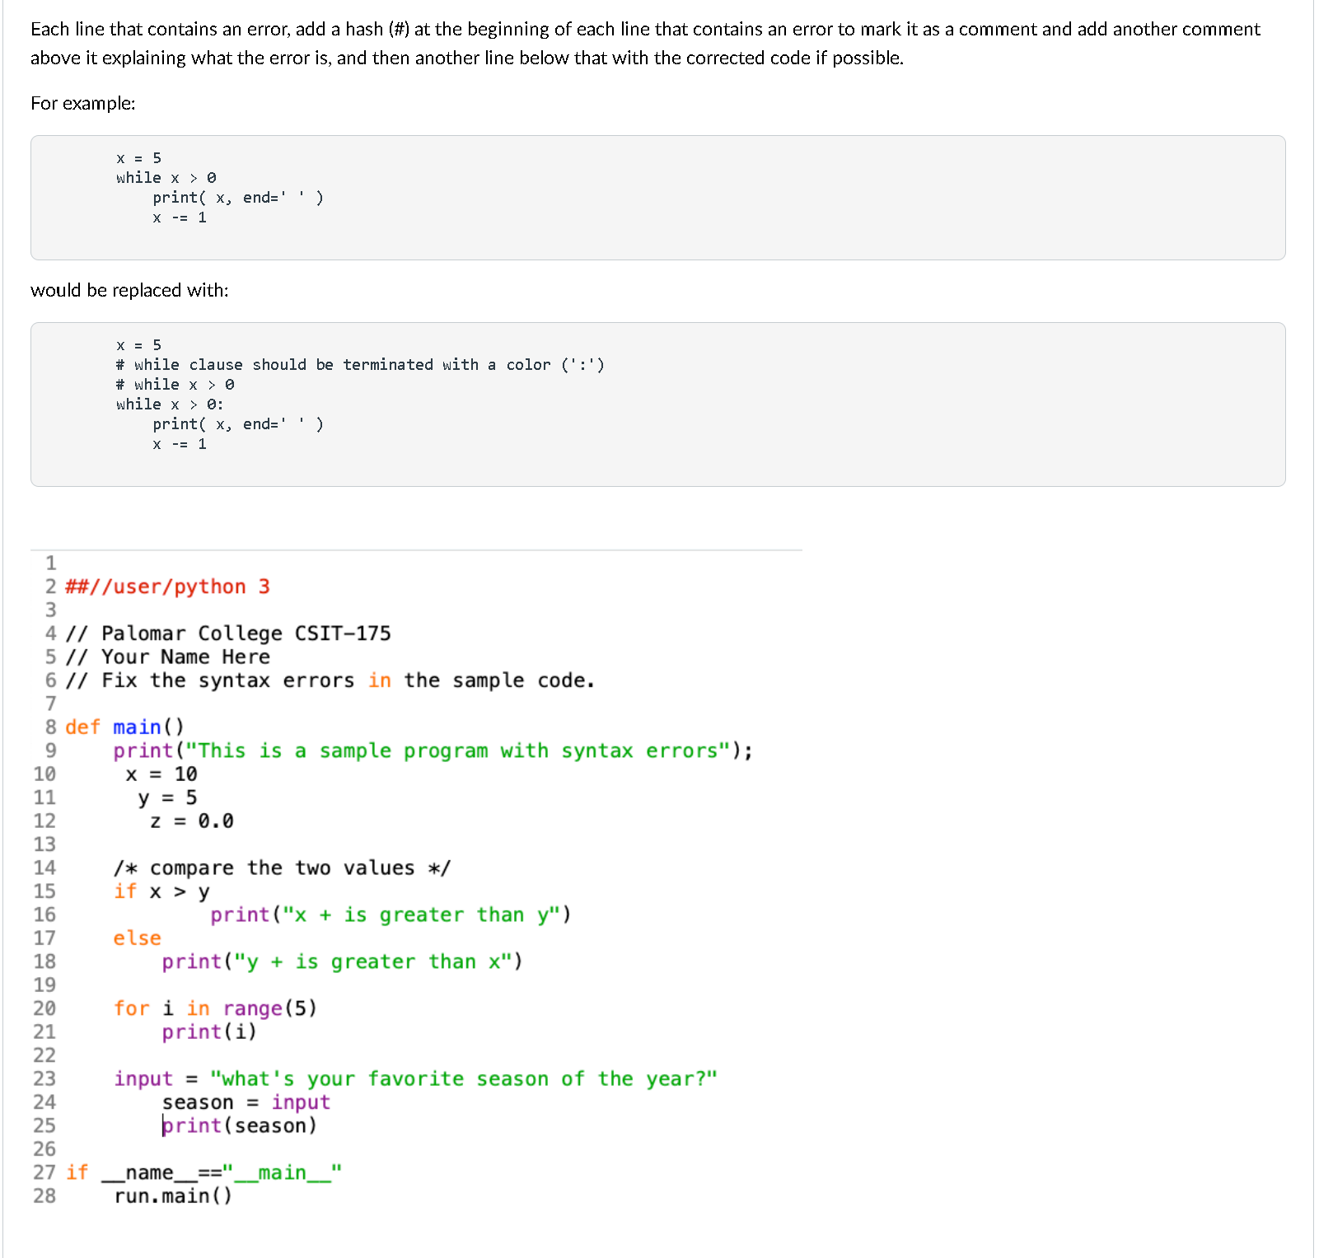Click the print(i) statement on line 21
The image size is (1319, 1258).
(x=209, y=1031)
